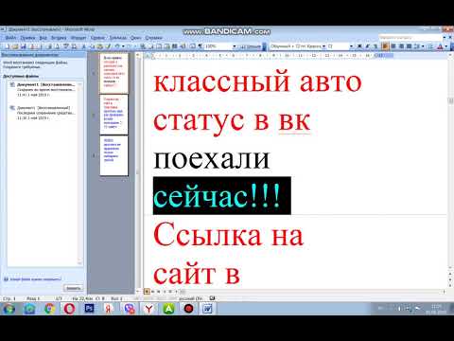Open Yandex Browser with Y icon on taskbar
454x341 pixels.
point(148,309)
